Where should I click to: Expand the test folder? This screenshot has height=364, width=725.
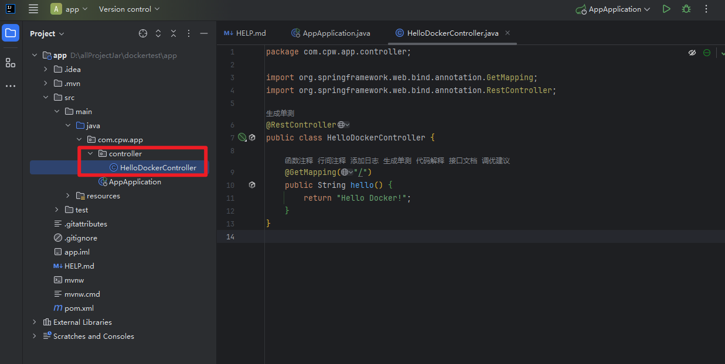tap(57, 210)
